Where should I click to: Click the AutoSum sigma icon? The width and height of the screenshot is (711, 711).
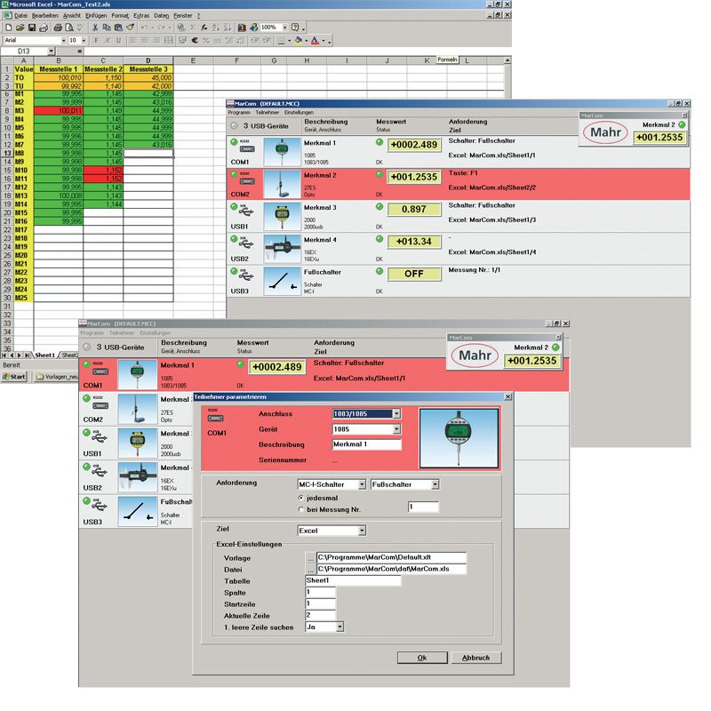click(x=193, y=28)
